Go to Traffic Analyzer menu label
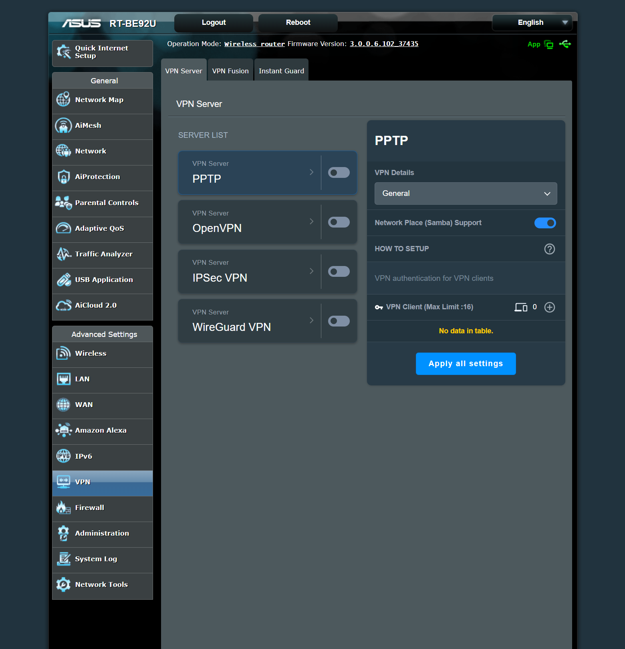Image resolution: width=625 pixels, height=649 pixels. point(104,254)
